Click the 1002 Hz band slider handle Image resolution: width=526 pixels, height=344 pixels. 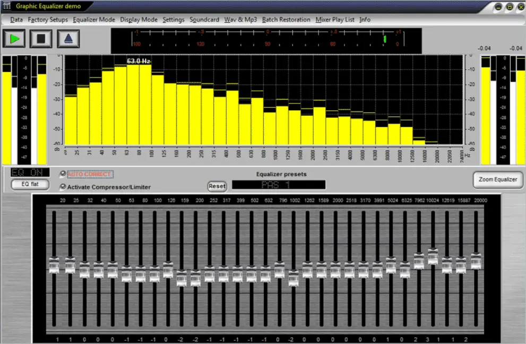tap(294, 279)
